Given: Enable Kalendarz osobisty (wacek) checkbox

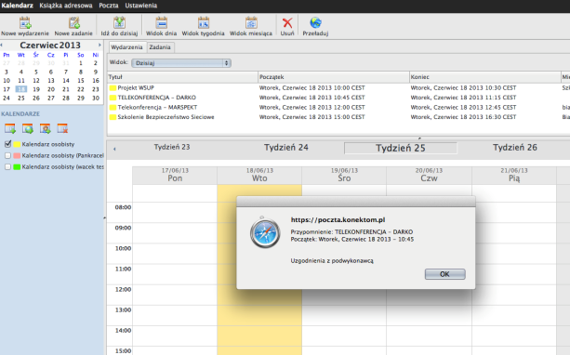Looking at the screenshot, I should 8,166.
